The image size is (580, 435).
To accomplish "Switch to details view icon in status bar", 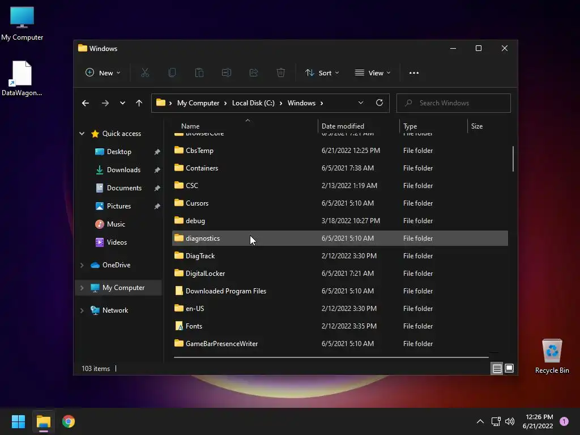I will (x=497, y=368).
